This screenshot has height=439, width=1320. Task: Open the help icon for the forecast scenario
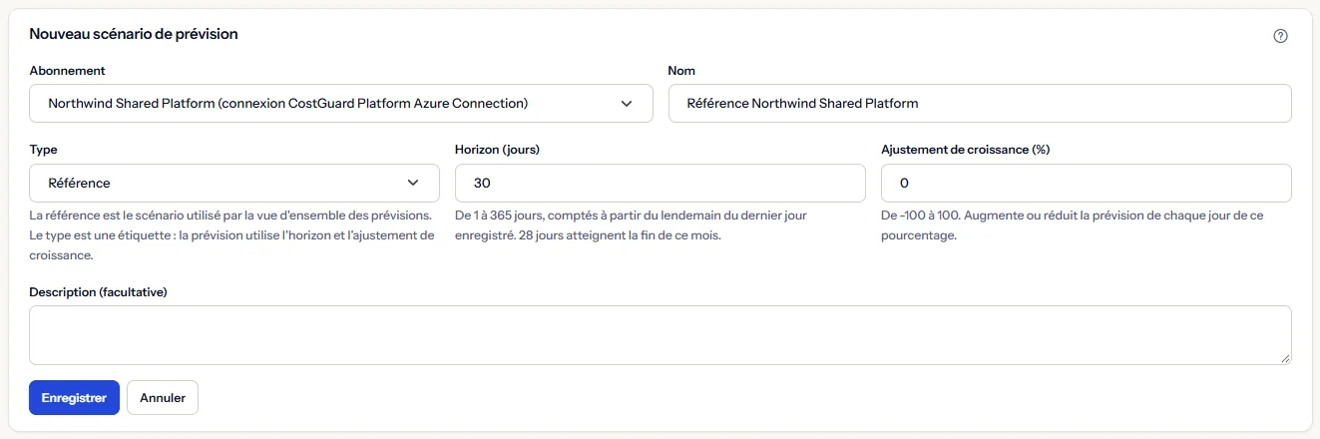[x=1281, y=36]
